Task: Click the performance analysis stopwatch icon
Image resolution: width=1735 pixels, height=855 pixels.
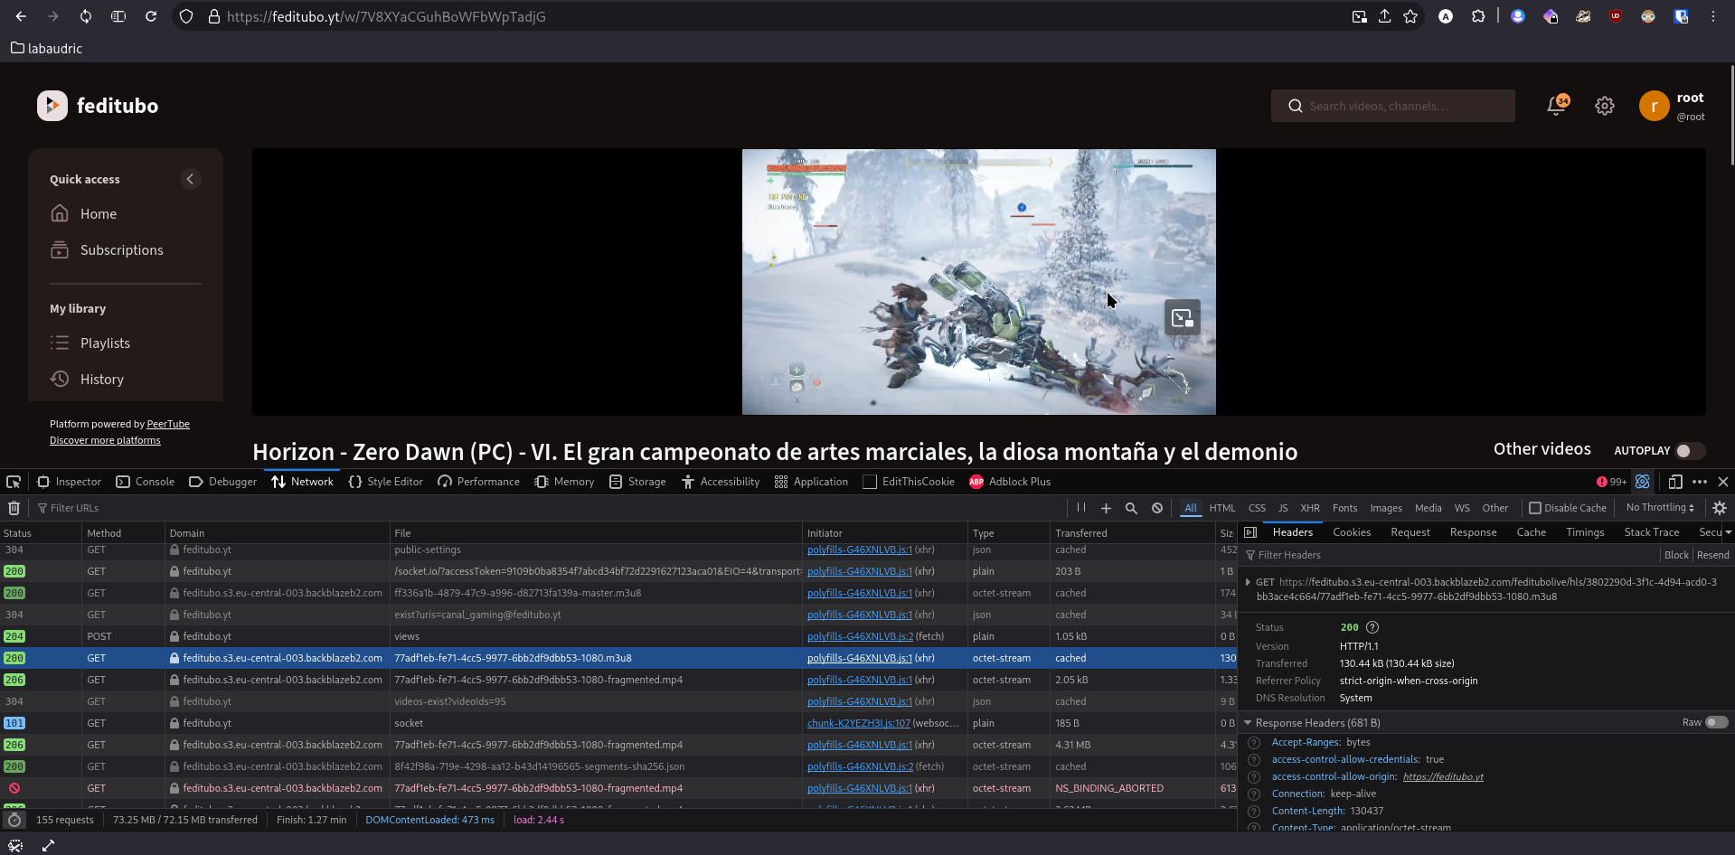Action: (14, 820)
